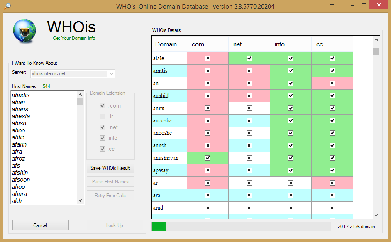Toggle the .com checkbox for amitis row
This screenshot has height=242, width=391.
[x=208, y=71]
